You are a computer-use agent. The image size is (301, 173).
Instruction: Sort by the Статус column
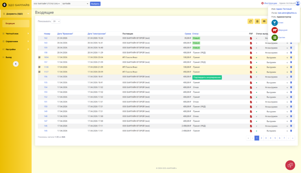(195, 34)
